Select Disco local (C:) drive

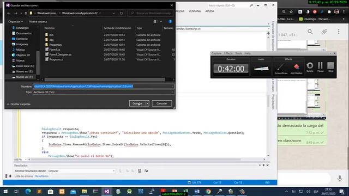point(25,66)
